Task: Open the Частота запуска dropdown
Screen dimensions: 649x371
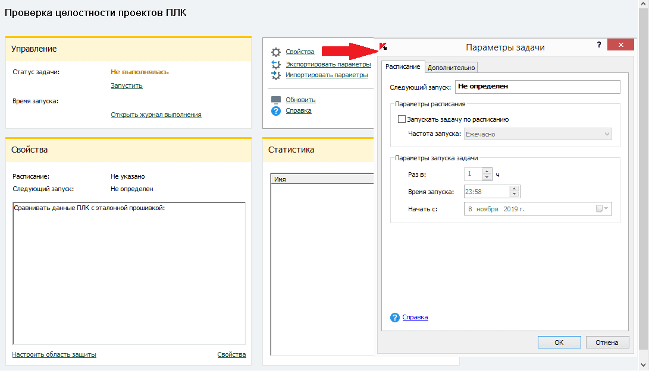Action: 538,134
